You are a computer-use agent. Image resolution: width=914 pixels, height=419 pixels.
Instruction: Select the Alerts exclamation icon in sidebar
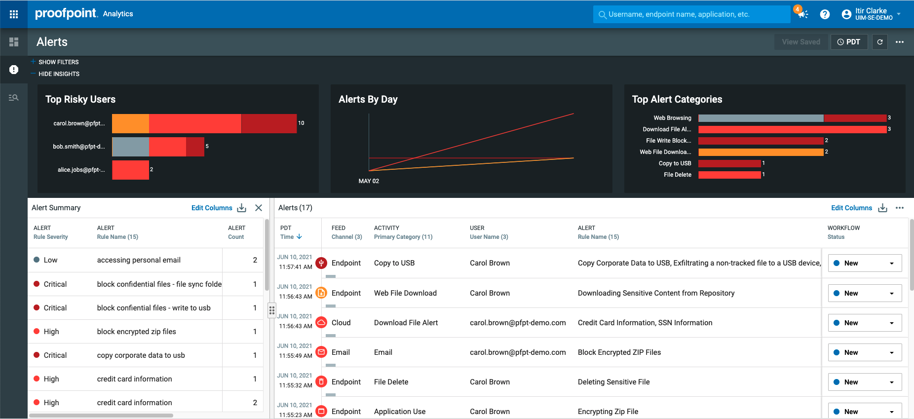(14, 70)
